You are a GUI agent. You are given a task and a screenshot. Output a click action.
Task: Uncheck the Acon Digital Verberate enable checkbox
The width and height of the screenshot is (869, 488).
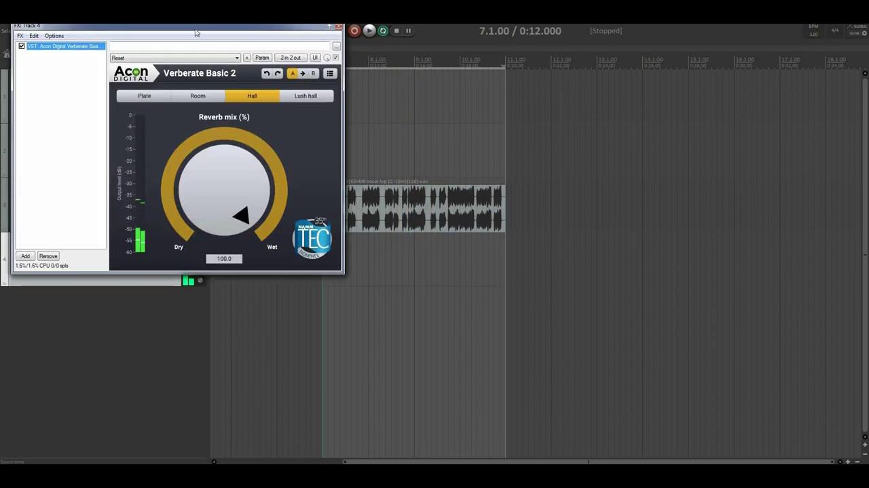tap(22, 46)
